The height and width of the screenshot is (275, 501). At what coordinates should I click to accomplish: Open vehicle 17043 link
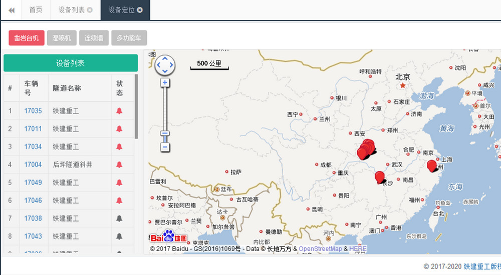[x=33, y=236]
